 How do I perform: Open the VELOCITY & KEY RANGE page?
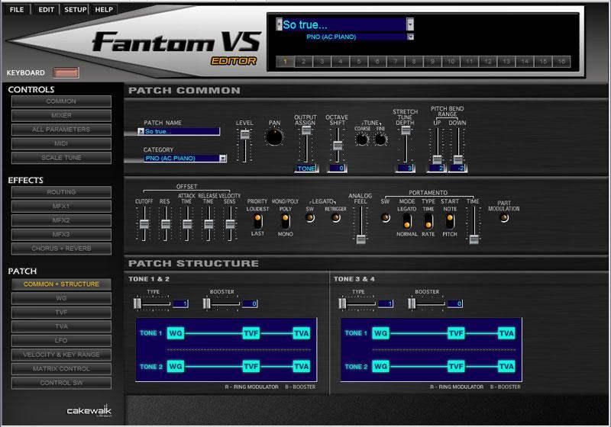(x=61, y=355)
